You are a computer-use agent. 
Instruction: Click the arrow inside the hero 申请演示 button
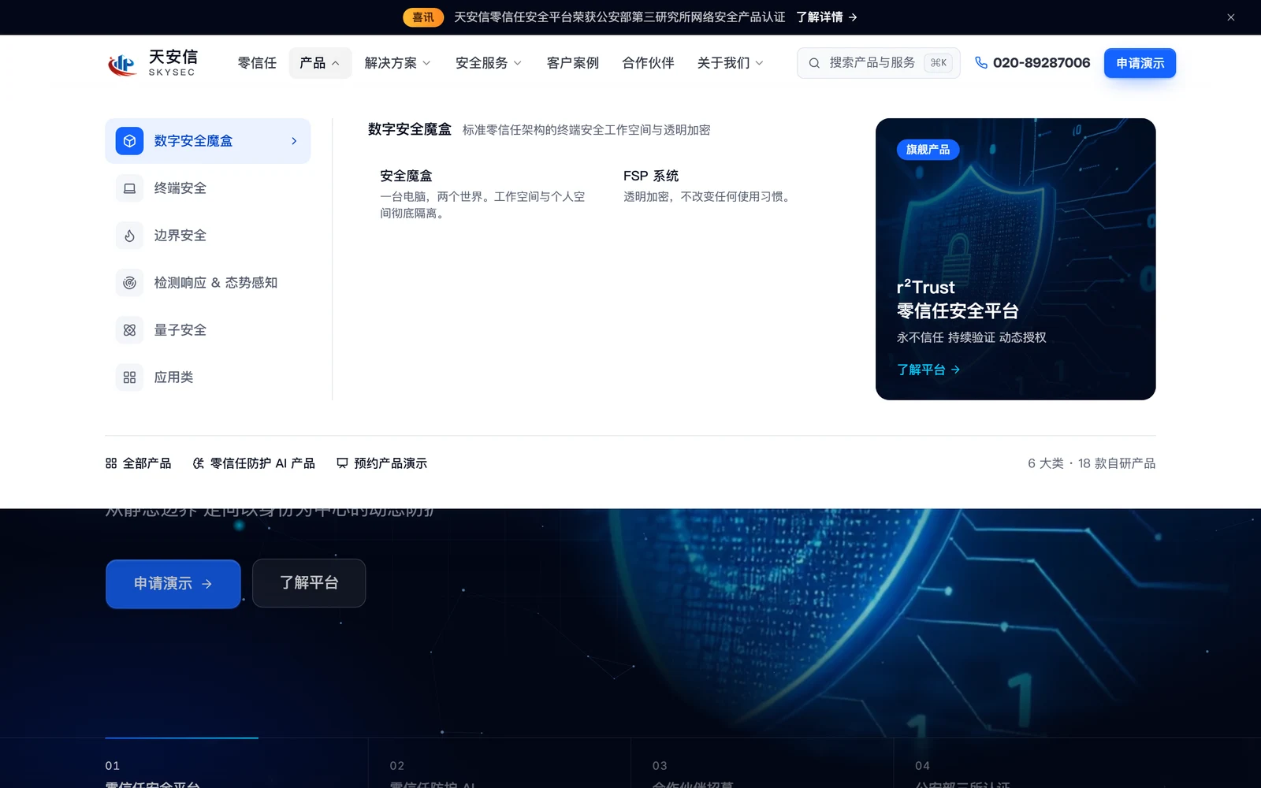(x=206, y=584)
